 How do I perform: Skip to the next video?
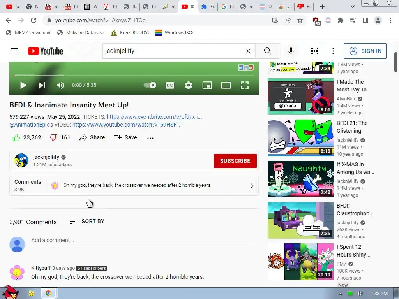point(42,85)
